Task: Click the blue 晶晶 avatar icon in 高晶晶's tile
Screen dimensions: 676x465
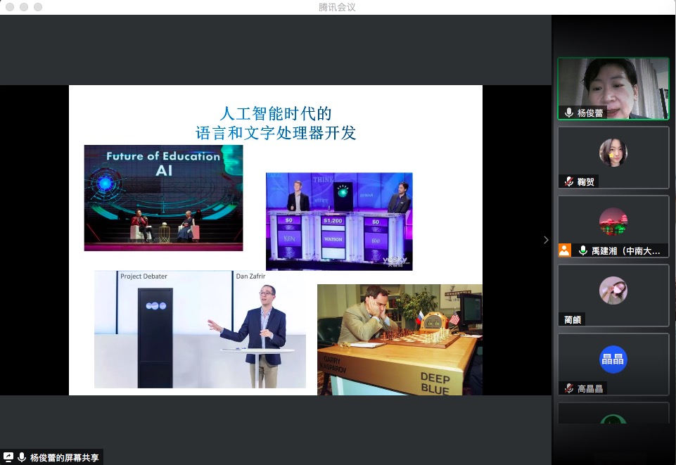Action: pos(612,359)
